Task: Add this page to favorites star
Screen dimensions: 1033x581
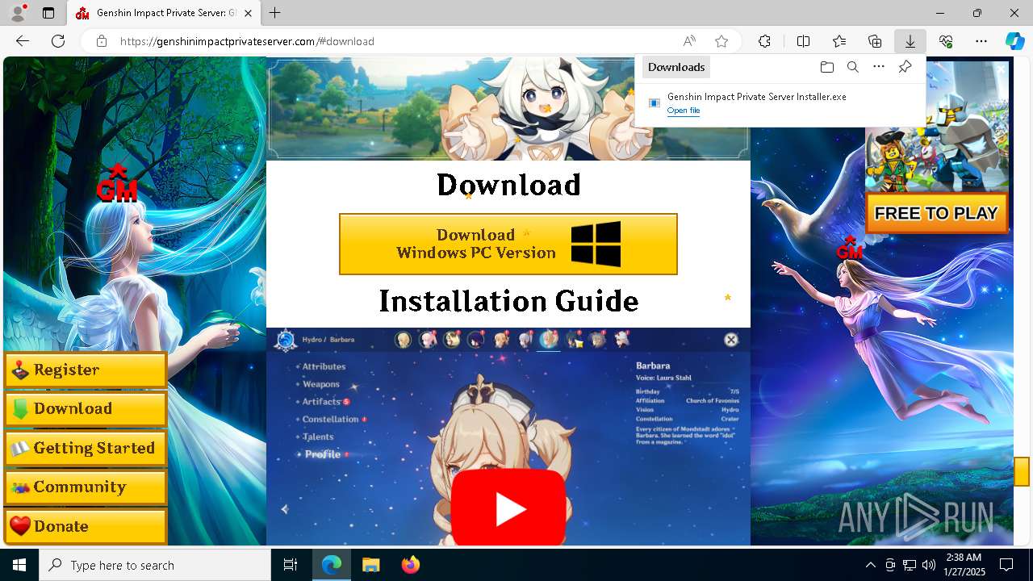Action: 721,41
